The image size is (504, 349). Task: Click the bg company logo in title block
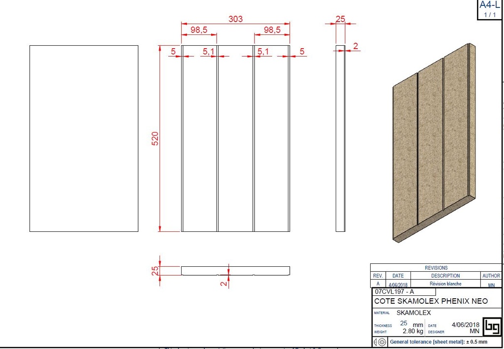[491, 326]
